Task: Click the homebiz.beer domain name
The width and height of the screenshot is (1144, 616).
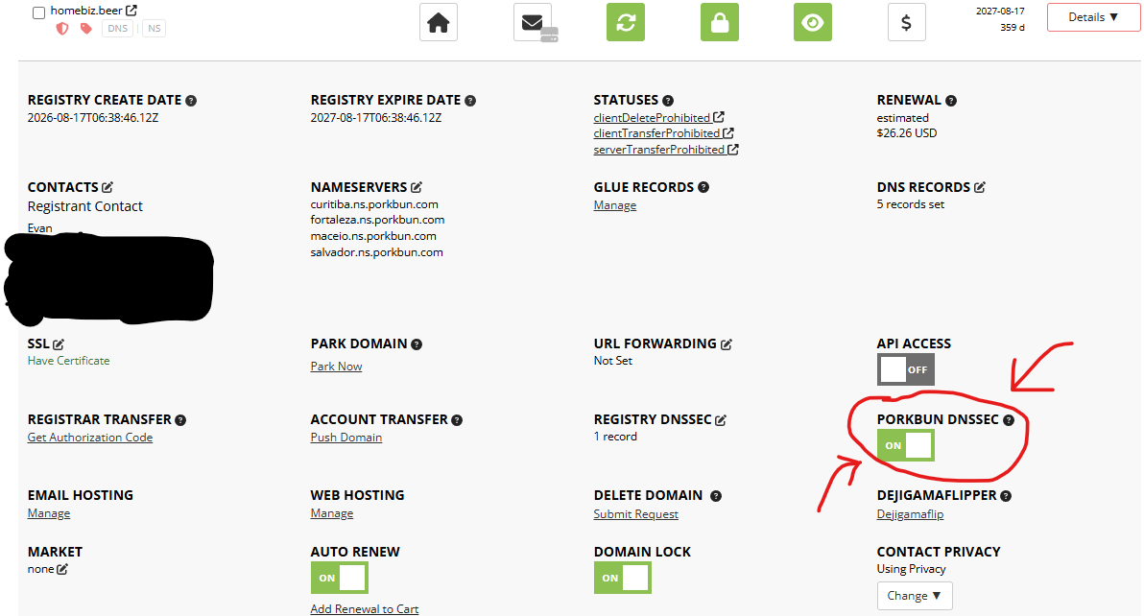Action: (86, 11)
